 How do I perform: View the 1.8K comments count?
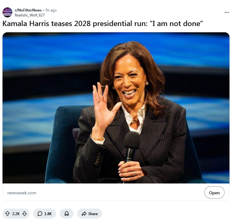pyautogui.click(x=48, y=214)
